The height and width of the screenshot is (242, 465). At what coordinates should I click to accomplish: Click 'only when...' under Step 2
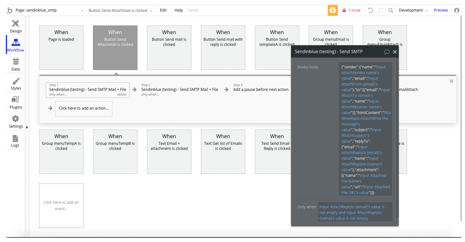point(150,95)
